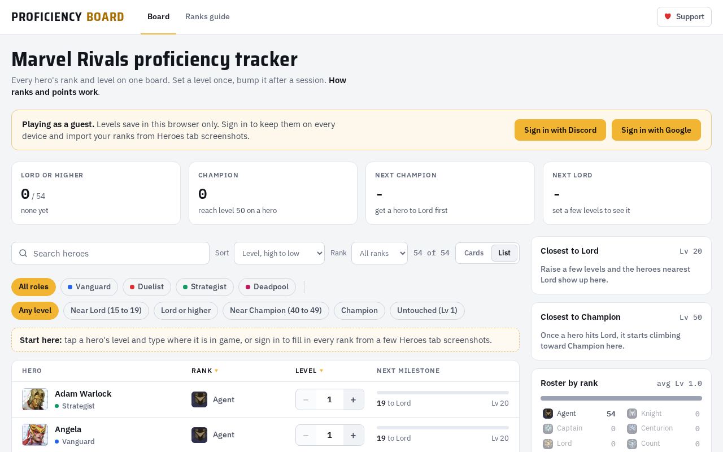
Task: Select Any level filter
Action: [35, 311]
